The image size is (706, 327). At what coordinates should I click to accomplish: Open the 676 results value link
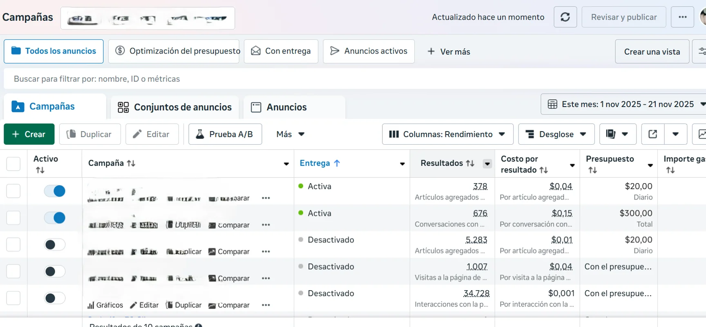[x=480, y=213]
